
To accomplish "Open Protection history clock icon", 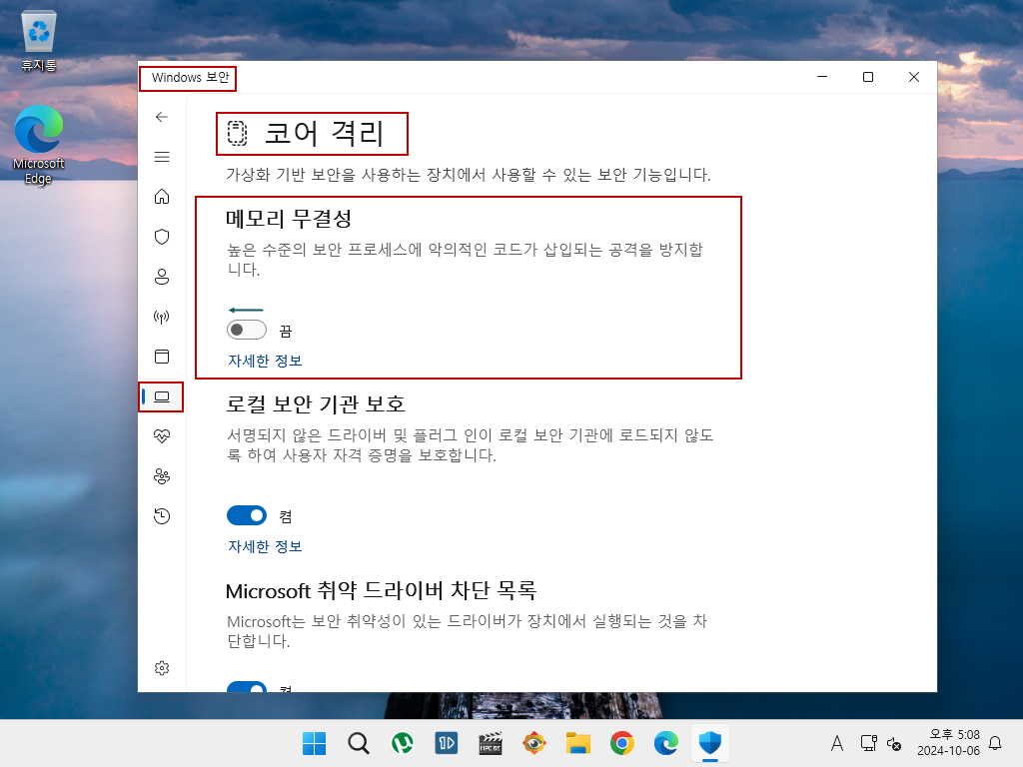I will point(162,516).
